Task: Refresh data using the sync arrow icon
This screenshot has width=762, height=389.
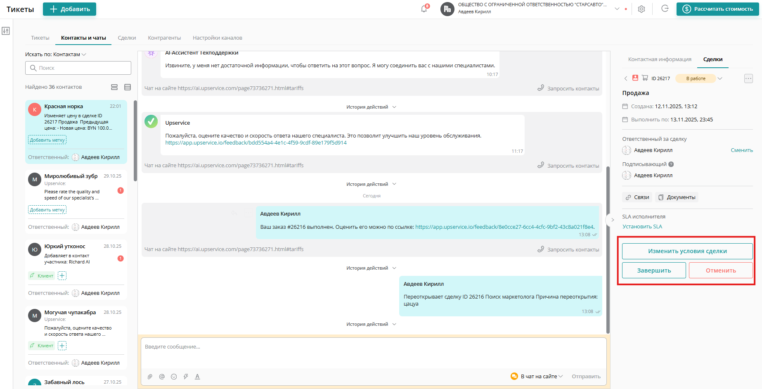Action: (x=665, y=9)
